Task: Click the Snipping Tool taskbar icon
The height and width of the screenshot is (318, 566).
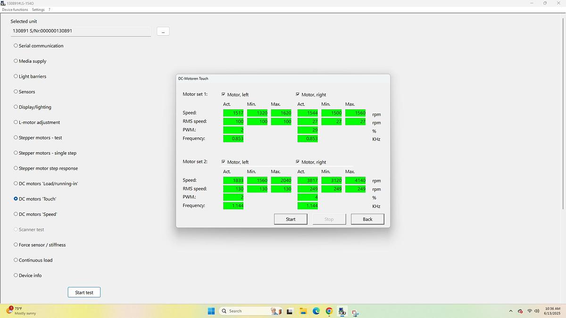Action: click(355, 312)
